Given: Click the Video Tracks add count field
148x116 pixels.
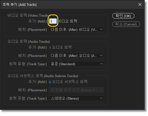Looking at the screenshot, I should [53, 21].
